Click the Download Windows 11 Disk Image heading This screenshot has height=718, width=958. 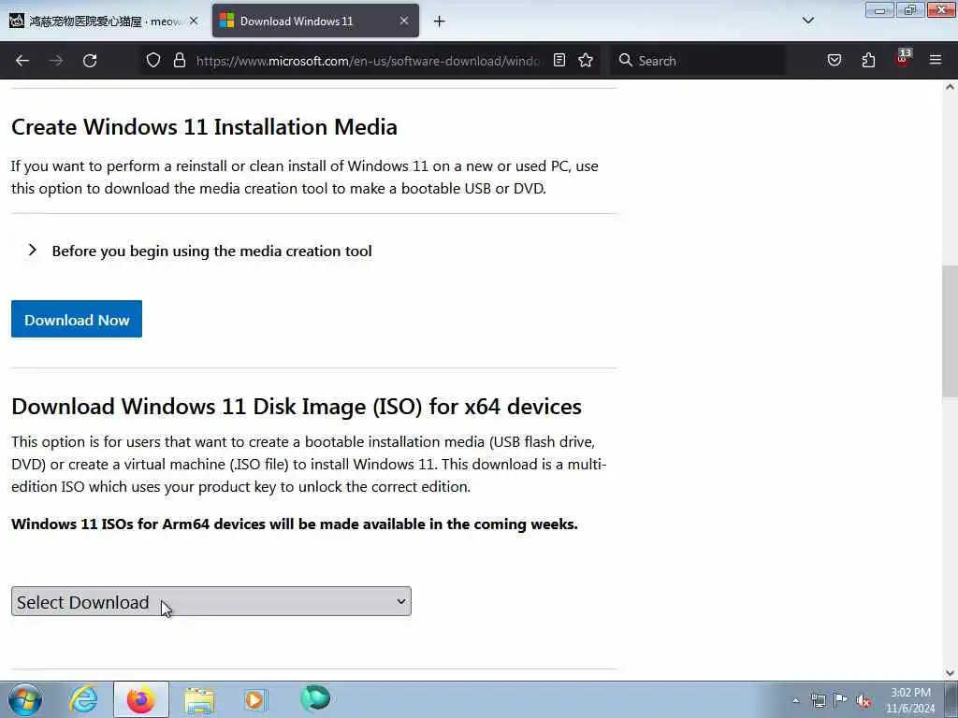297,407
